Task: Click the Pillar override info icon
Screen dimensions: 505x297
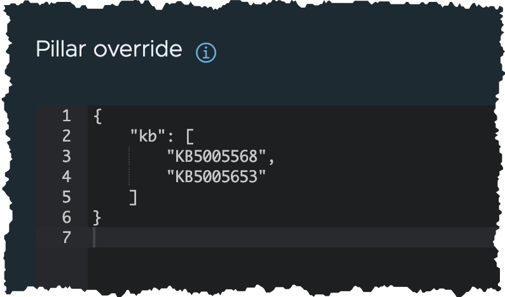Action: tap(206, 53)
